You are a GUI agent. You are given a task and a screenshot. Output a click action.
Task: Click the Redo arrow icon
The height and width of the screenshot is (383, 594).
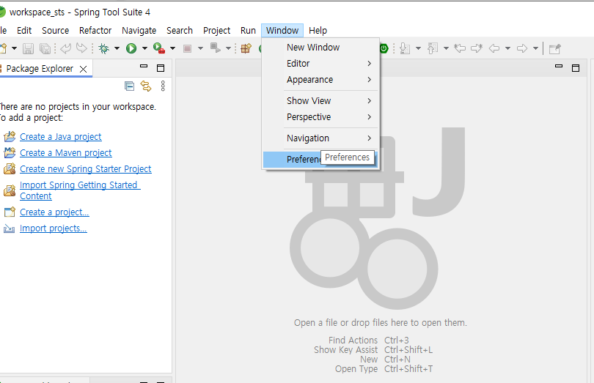81,48
